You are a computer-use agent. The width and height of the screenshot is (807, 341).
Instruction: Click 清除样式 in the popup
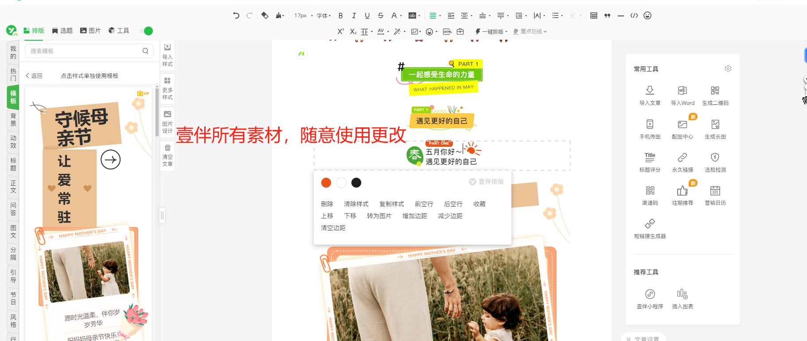pos(356,204)
